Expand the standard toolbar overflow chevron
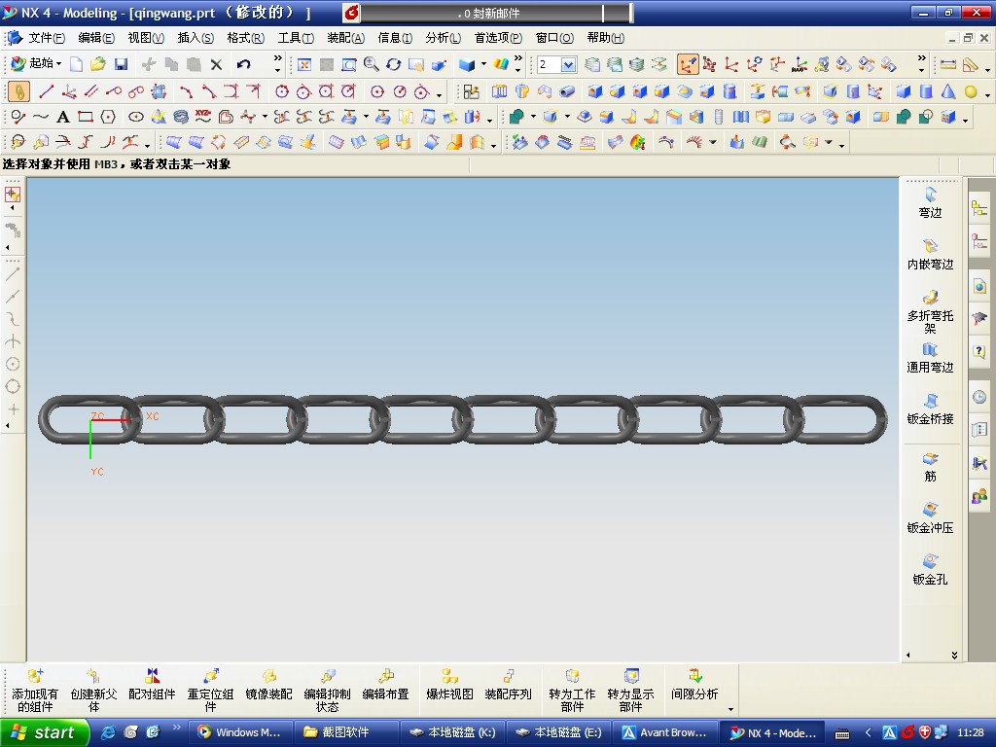This screenshot has width=996, height=747. 277,57
